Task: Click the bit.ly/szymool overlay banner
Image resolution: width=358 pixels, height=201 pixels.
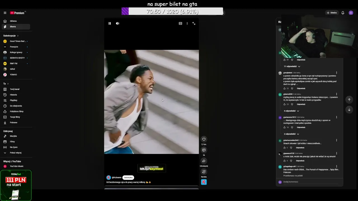Action: point(151,168)
